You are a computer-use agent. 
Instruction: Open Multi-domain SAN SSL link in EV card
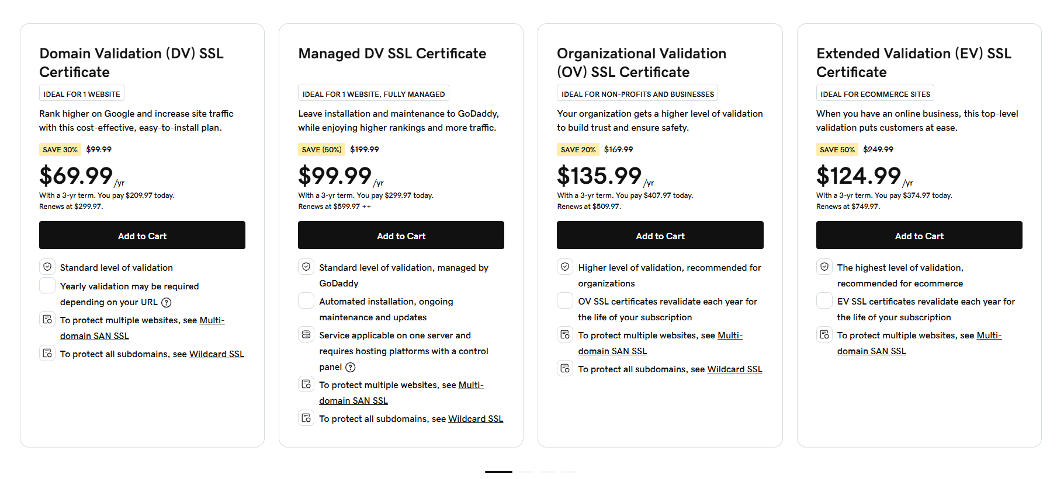pos(871,351)
